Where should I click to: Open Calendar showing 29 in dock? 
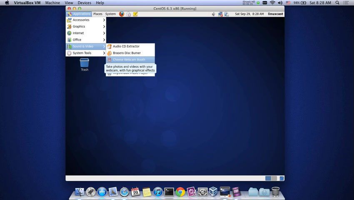point(135,192)
